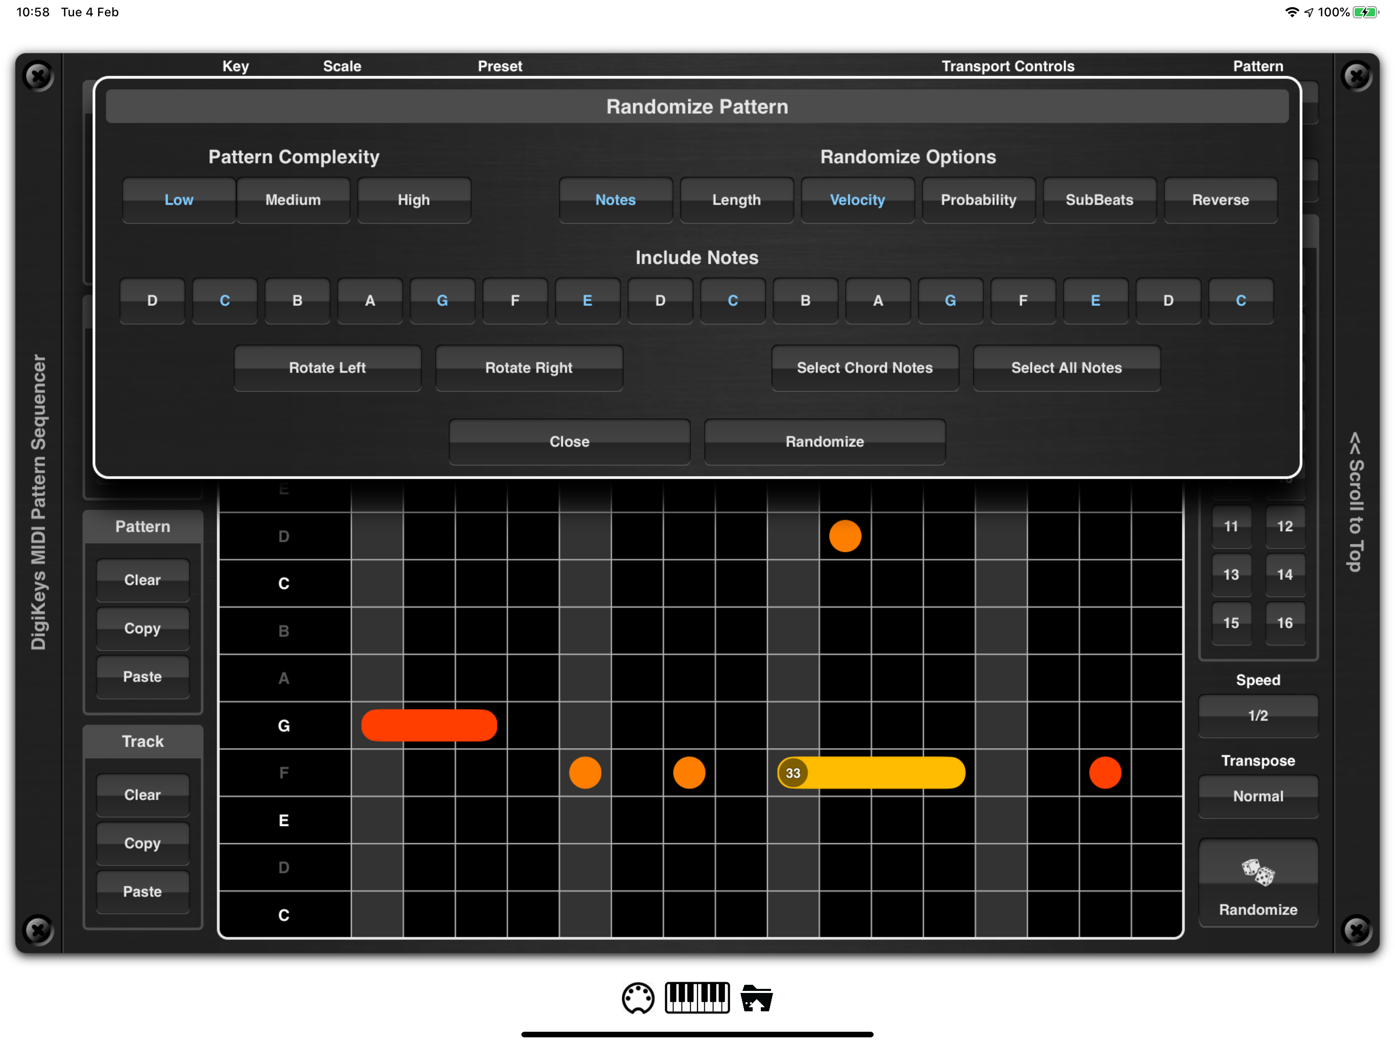Tap the bottom-left corner screw icon
Viewport: 1395px width, 1045px height.
tap(38, 930)
